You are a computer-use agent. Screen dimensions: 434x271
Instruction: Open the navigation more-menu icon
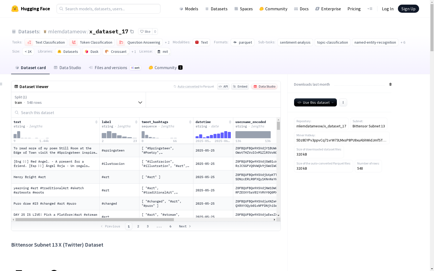pos(370,9)
